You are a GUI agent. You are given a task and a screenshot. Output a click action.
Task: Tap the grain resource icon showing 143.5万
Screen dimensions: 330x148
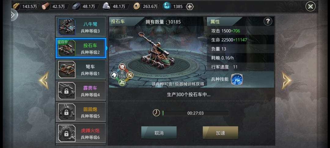click(x=16, y=6)
